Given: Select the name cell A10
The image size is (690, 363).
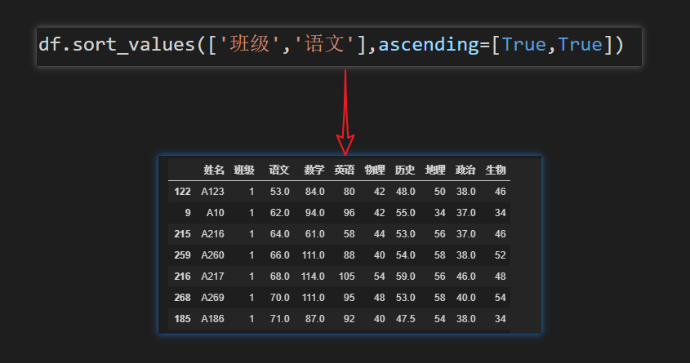Looking at the screenshot, I should click(216, 213).
